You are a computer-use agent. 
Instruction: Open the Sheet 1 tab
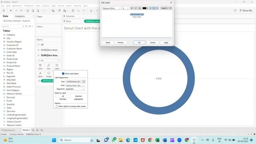tap(26, 130)
